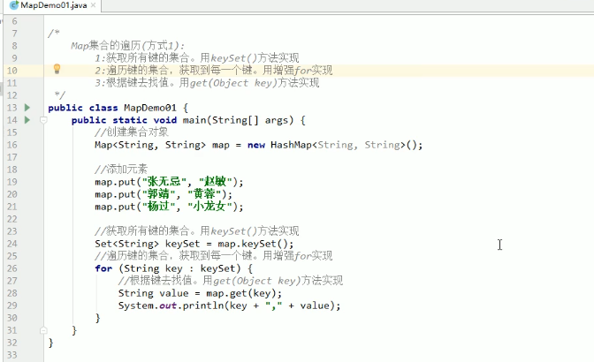The width and height of the screenshot is (594, 362).
Task: Click the 'new' keyword on line 16
Action: point(256,146)
